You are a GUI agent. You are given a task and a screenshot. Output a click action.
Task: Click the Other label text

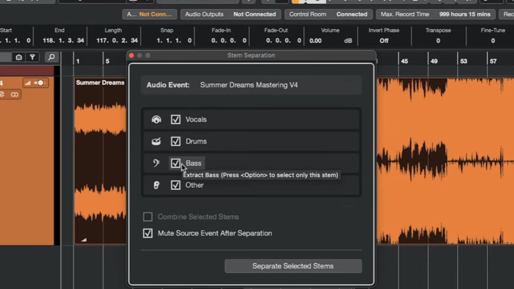click(194, 185)
